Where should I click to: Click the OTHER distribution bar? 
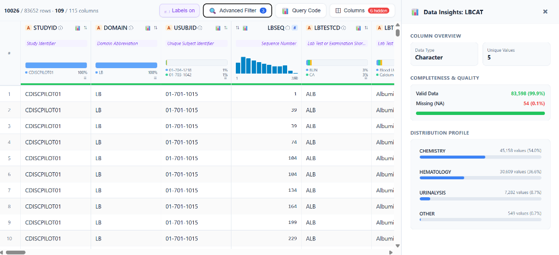480,220
